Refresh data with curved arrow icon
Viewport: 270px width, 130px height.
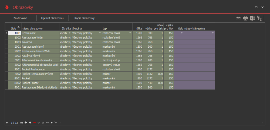point(47,123)
